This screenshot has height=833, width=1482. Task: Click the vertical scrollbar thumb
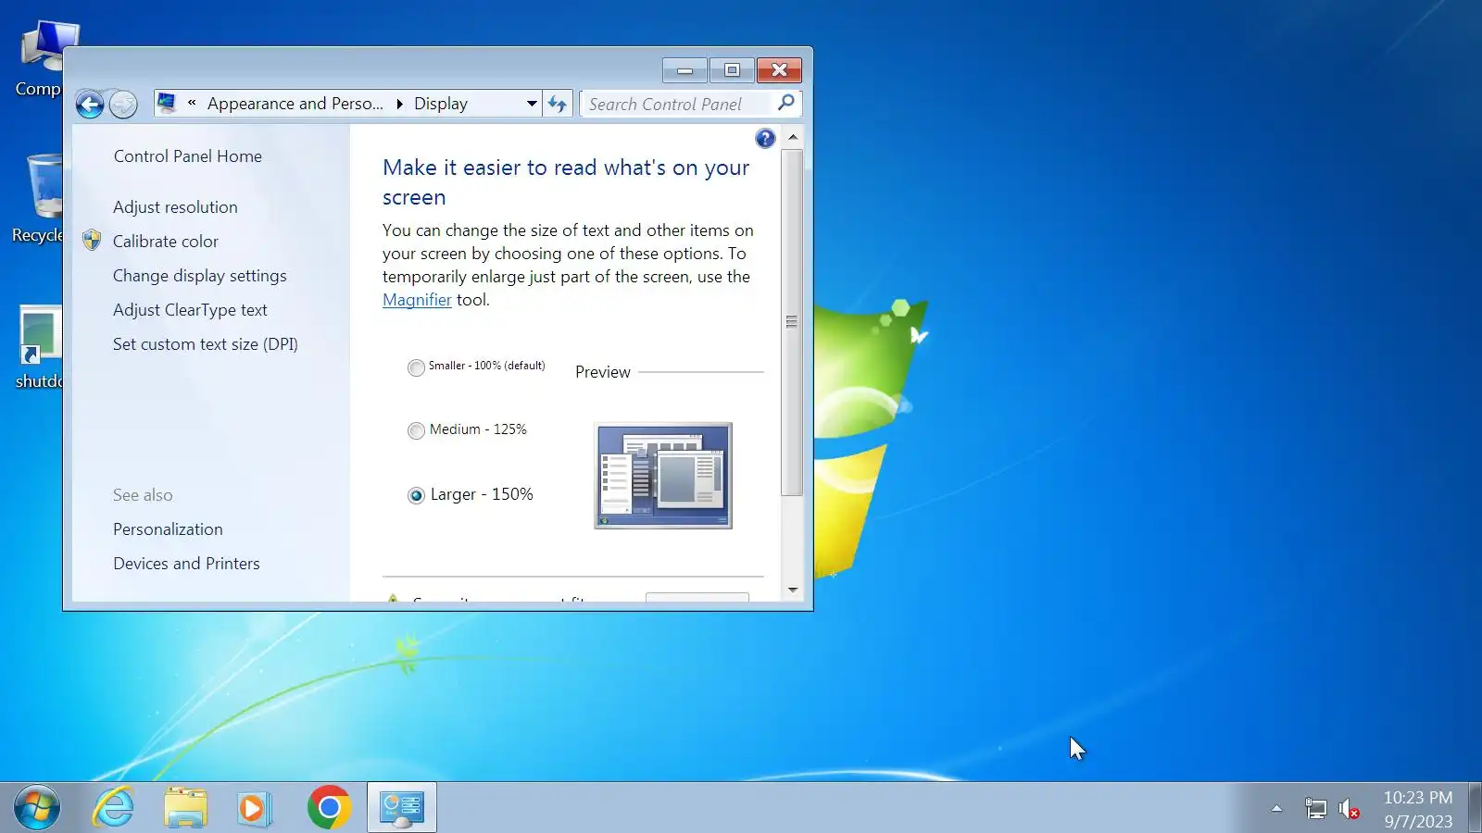tap(792, 322)
